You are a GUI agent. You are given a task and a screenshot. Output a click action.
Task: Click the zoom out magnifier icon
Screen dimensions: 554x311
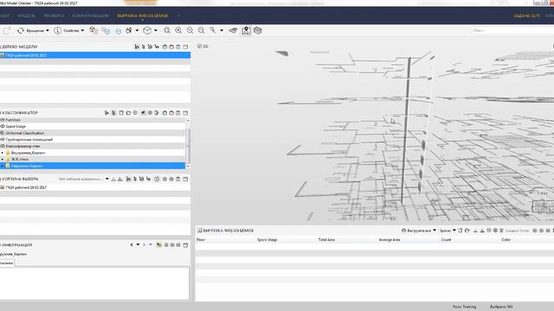(190, 31)
